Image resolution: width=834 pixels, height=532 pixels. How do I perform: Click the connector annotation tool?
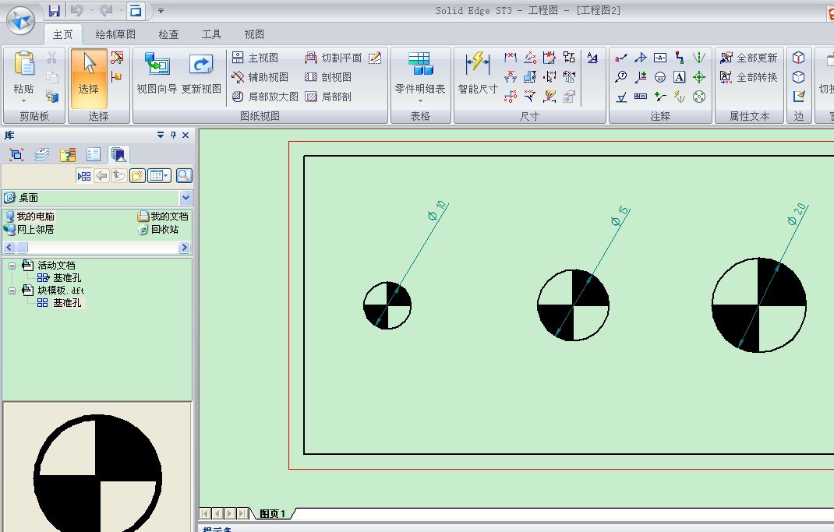click(x=679, y=58)
